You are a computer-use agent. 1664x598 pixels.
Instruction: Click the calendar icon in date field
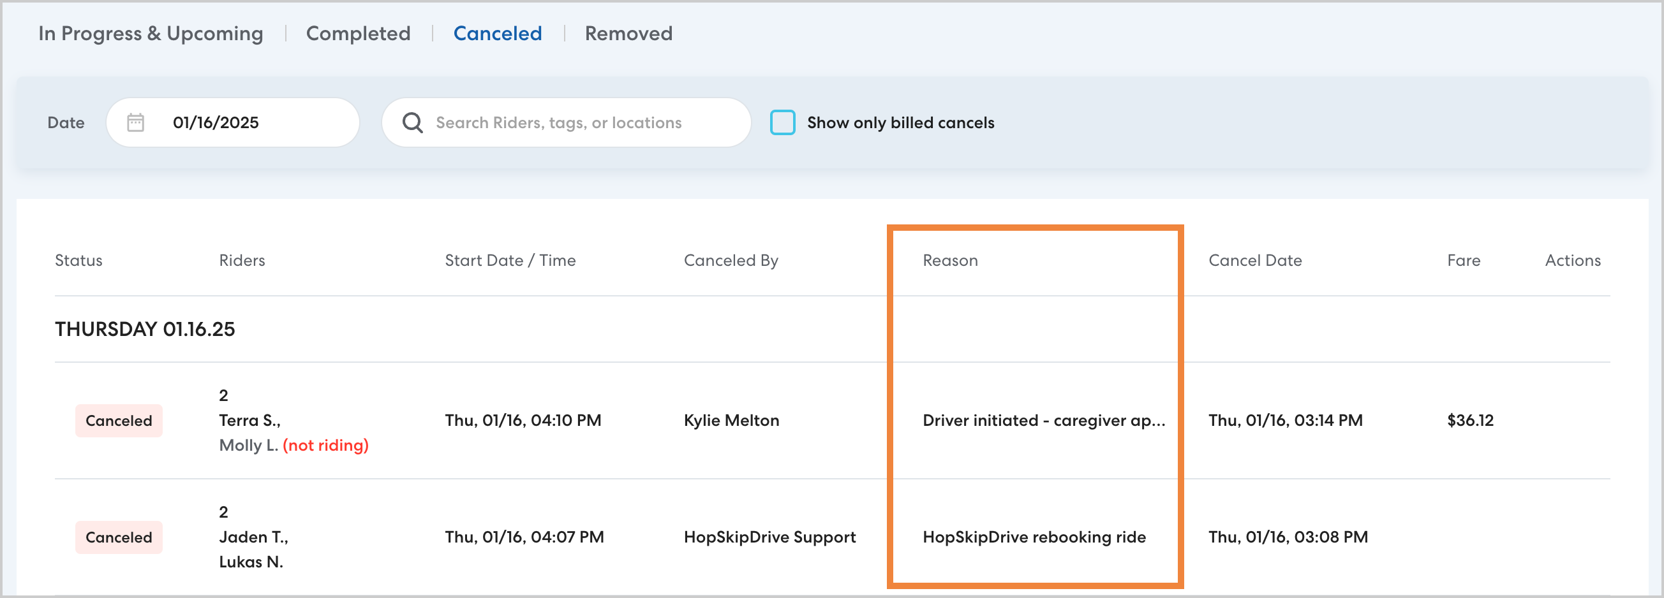135,122
